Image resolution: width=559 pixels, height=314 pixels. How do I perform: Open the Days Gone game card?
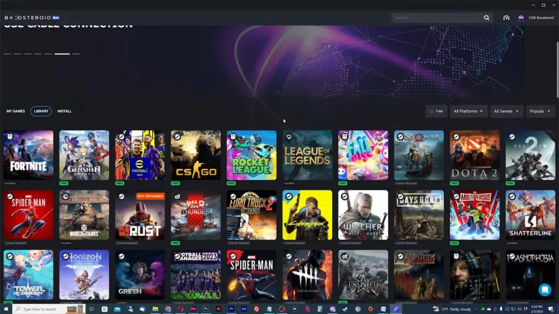tap(419, 215)
